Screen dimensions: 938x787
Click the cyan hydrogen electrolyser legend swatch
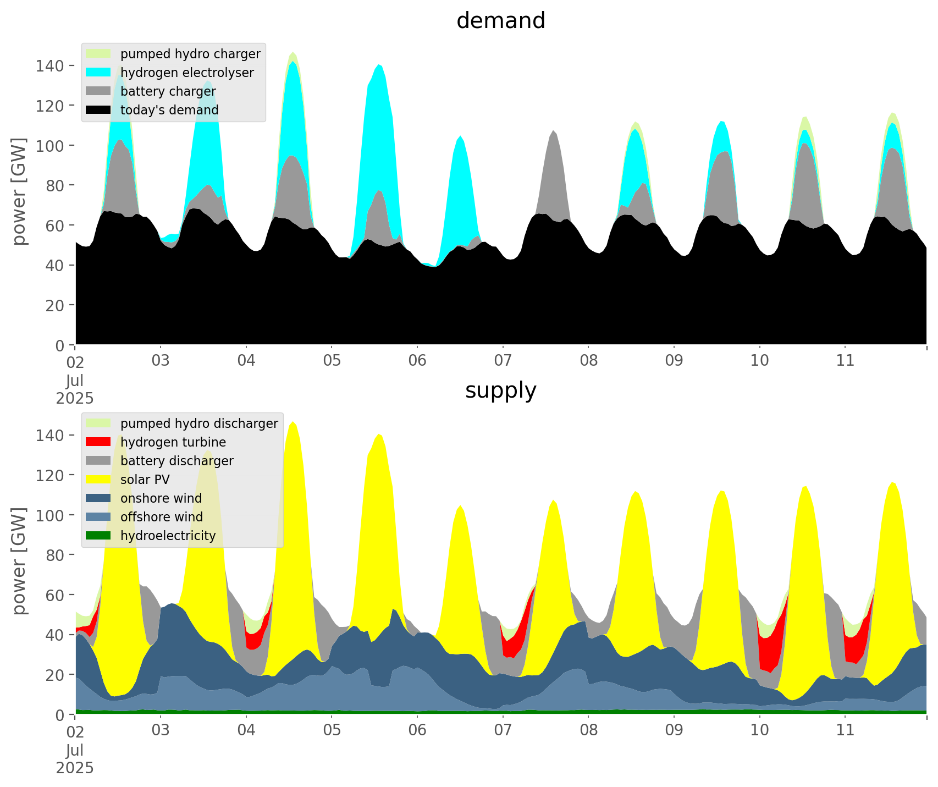click(98, 73)
